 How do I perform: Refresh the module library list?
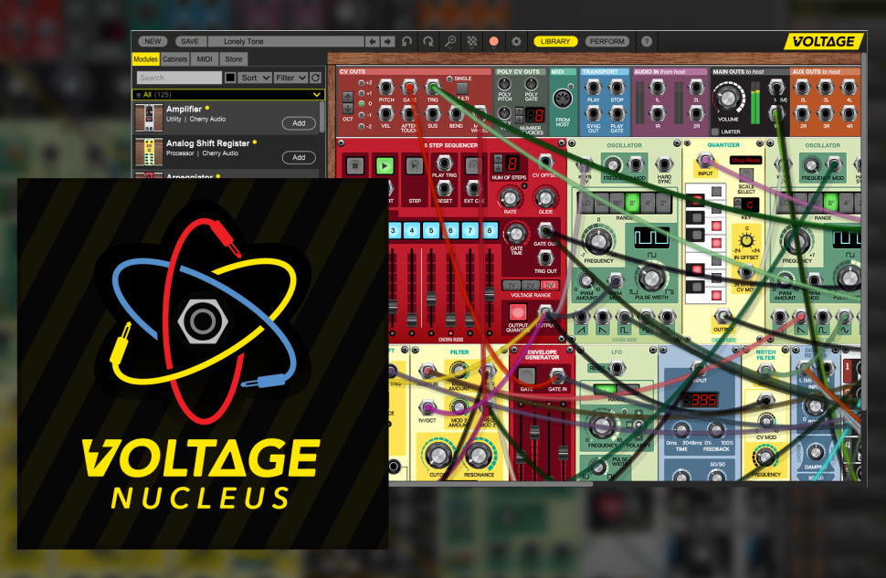click(316, 78)
